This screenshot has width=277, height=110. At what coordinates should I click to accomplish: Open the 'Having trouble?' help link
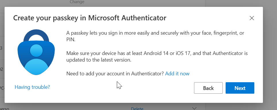coord(32,87)
